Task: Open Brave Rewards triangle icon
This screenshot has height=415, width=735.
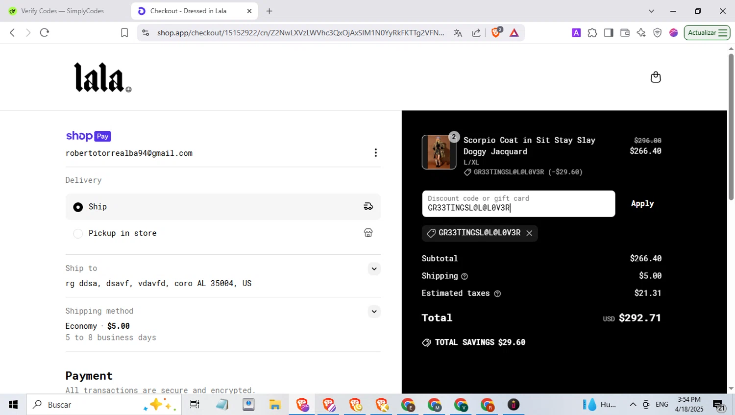Action: click(514, 33)
